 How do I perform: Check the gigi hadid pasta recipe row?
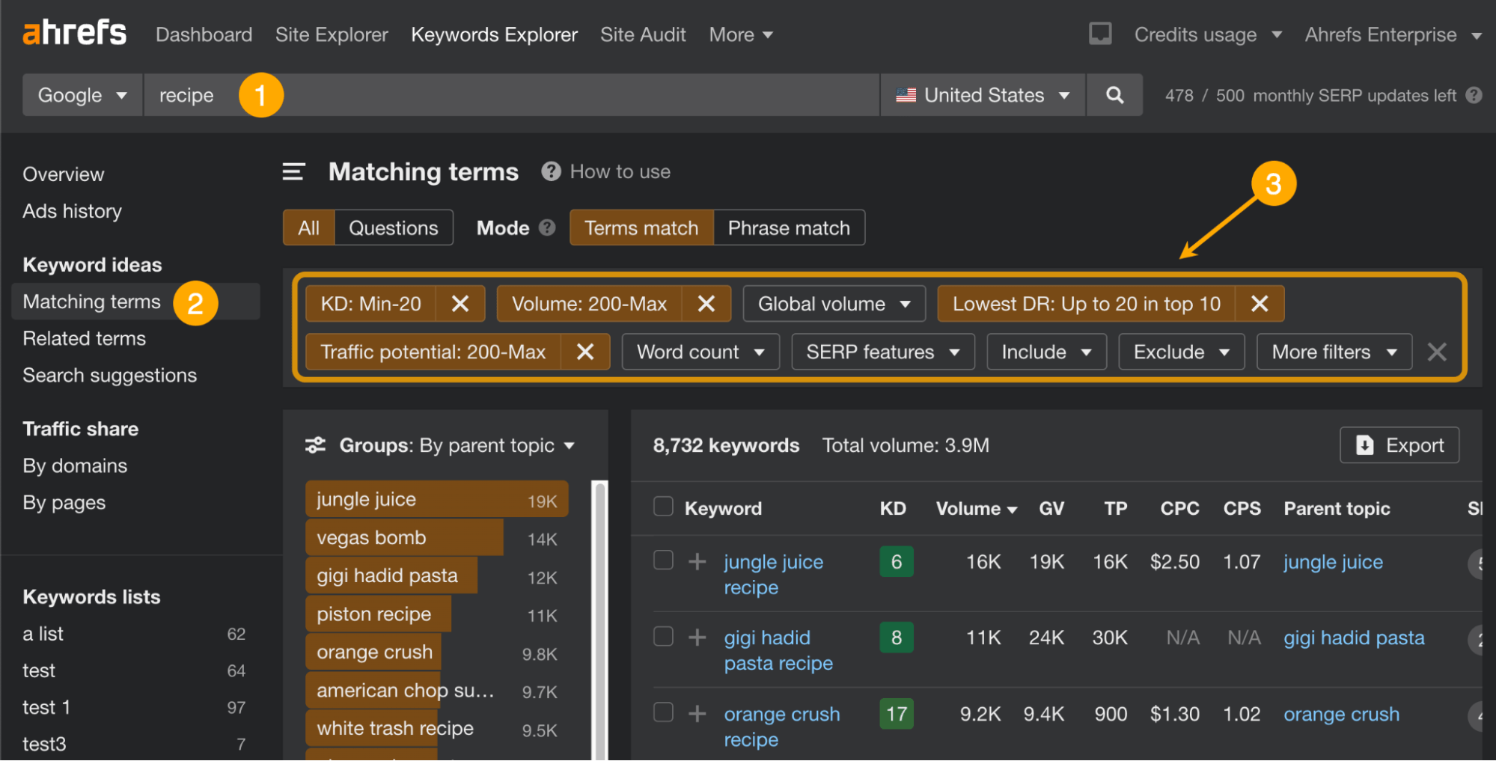tap(663, 637)
